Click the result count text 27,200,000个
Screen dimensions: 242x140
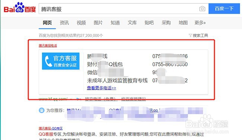92,35
